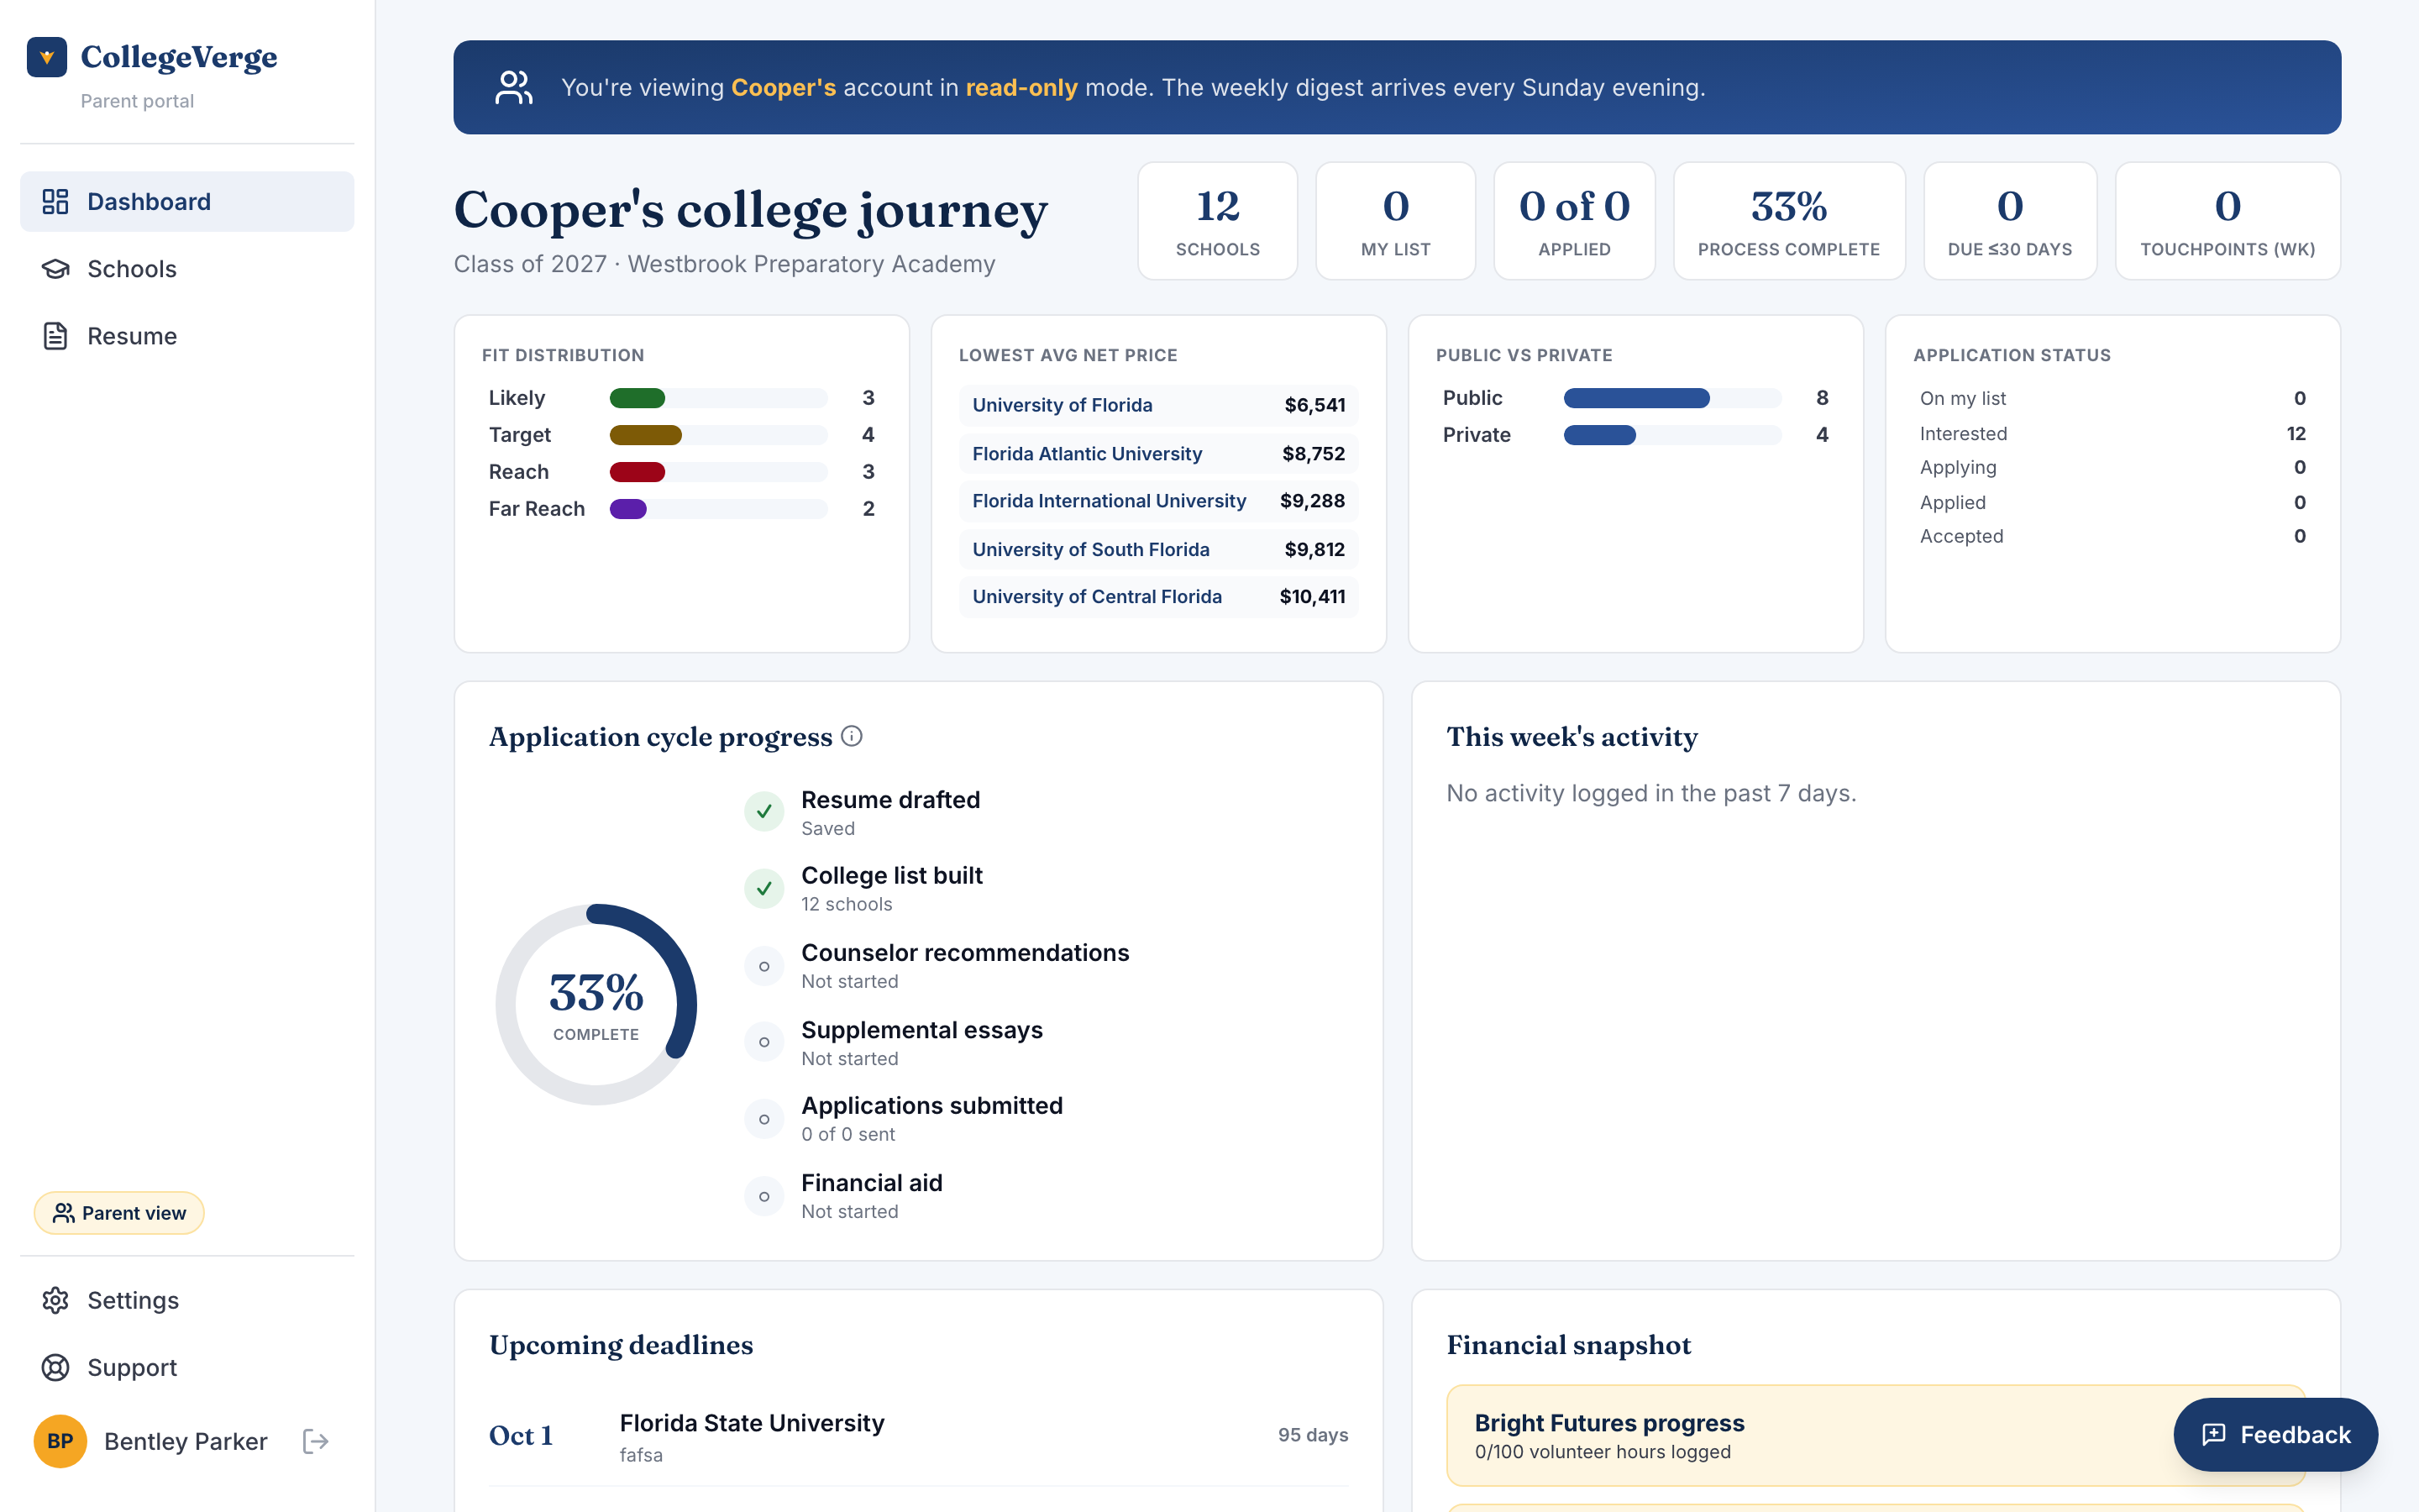
Task: Click the Feedback button
Action: pyautogui.click(x=2275, y=1434)
